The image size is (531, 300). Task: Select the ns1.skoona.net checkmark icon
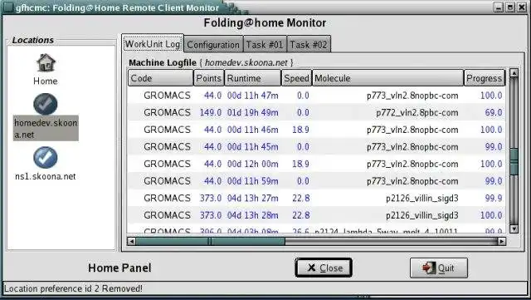coord(46,157)
